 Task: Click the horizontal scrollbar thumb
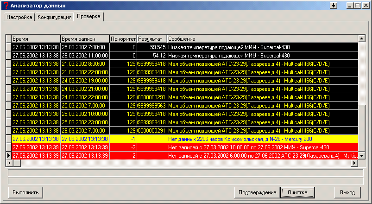(17, 163)
